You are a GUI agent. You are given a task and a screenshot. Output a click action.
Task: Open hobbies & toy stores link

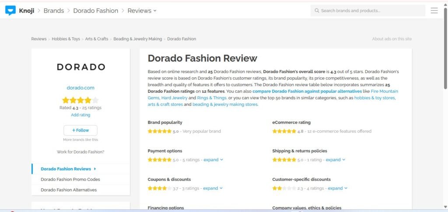point(374,98)
